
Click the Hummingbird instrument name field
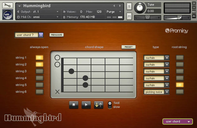(37, 6)
